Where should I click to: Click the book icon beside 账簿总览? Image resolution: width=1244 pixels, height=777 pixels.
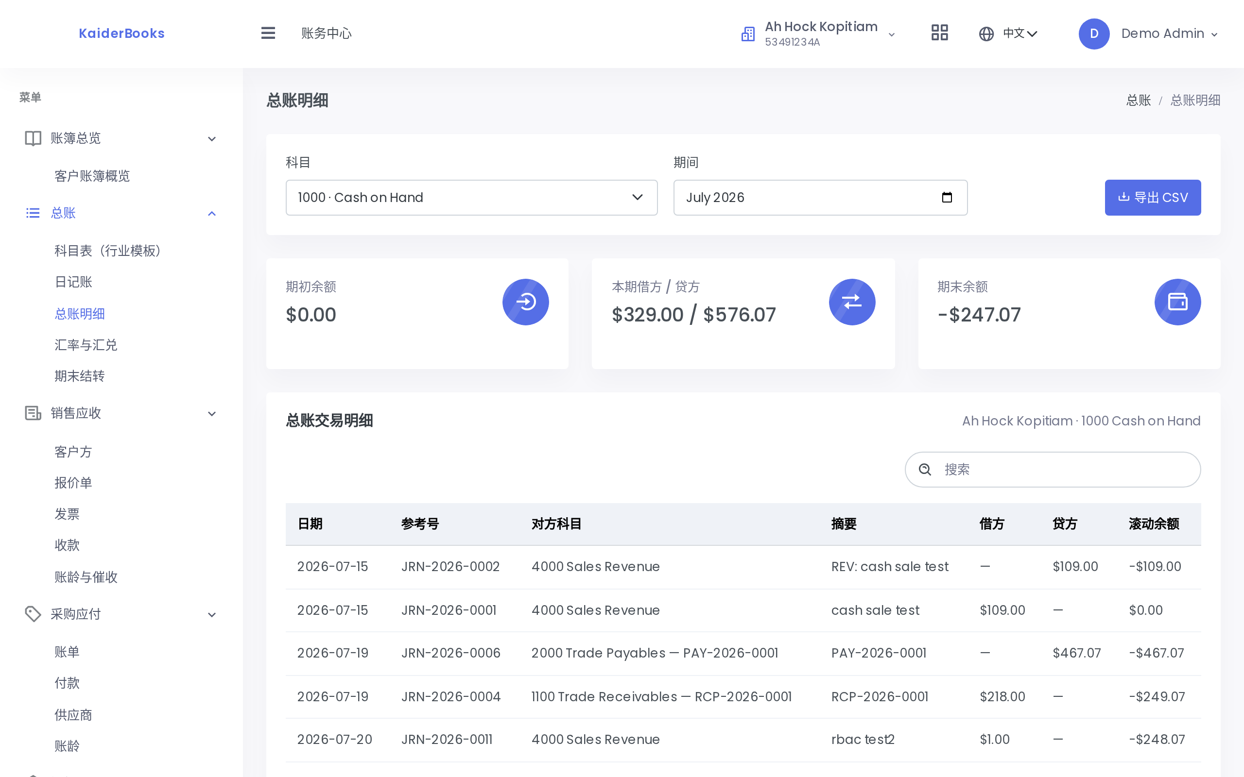(x=33, y=138)
